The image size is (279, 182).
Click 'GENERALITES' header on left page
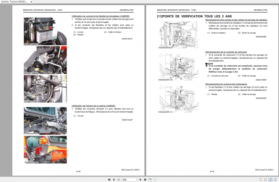click(x=126, y=10)
